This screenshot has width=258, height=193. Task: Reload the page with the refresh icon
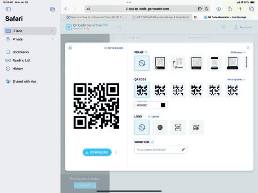[206, 9]
